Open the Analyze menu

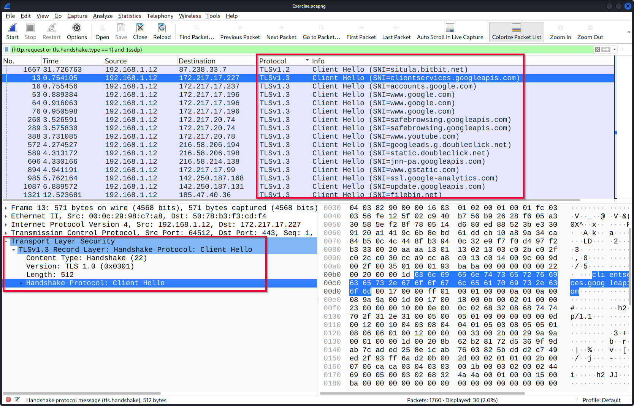103,16
